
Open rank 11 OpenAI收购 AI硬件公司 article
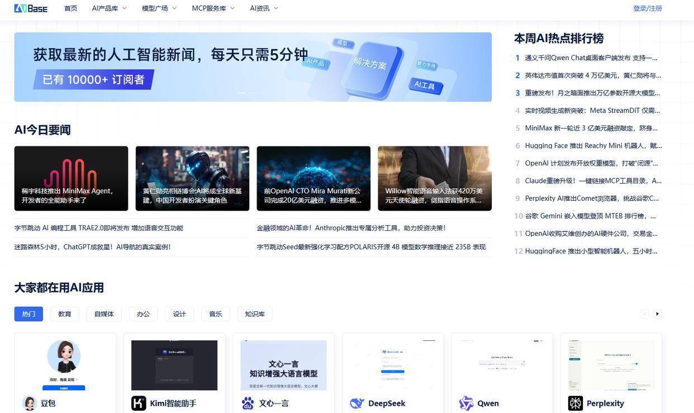[x=591, y=234]
